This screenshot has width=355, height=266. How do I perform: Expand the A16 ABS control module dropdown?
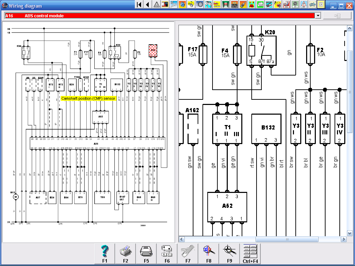(x=318, y=16)
